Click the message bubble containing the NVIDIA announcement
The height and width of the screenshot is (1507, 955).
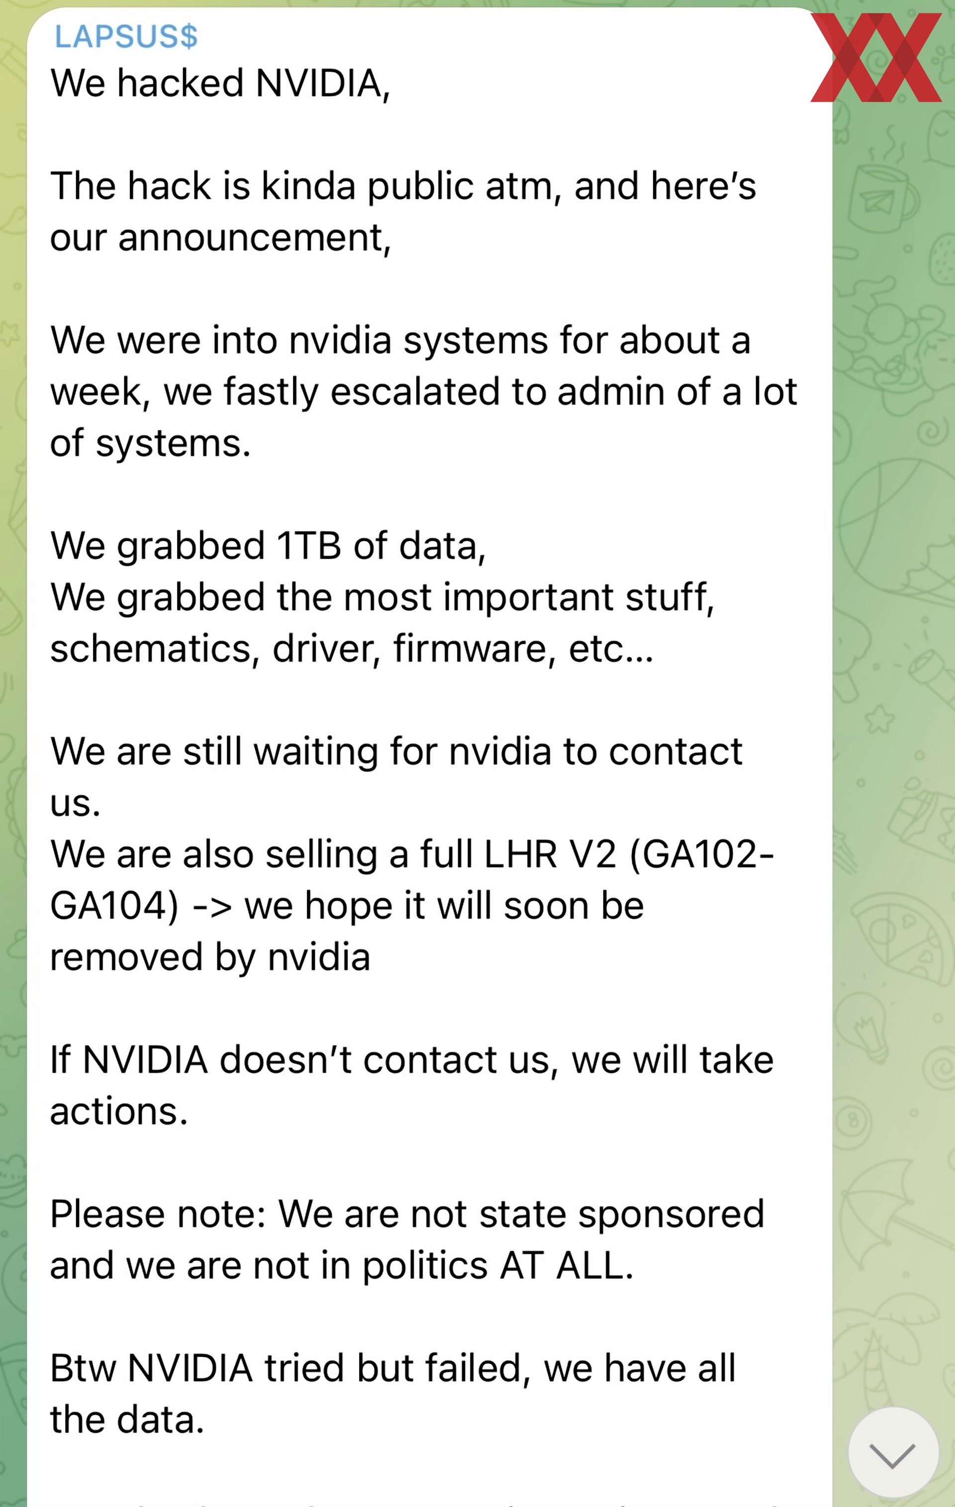coord(426,751)
